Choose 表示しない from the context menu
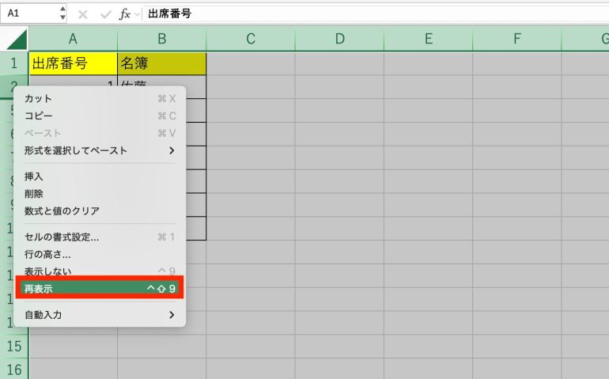The height and width of the screenshot is (379, 609). coord(47,271)
